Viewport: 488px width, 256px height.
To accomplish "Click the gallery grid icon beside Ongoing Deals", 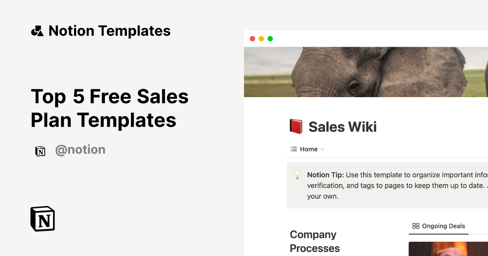I will (x=416, y=226).
